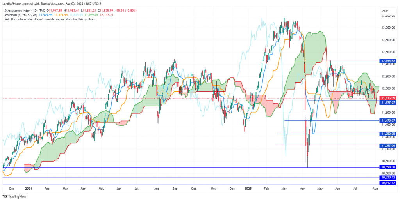Click the 13,000.00 tick on price scale
Screen dimensions: 400x201
coord(387,28)
